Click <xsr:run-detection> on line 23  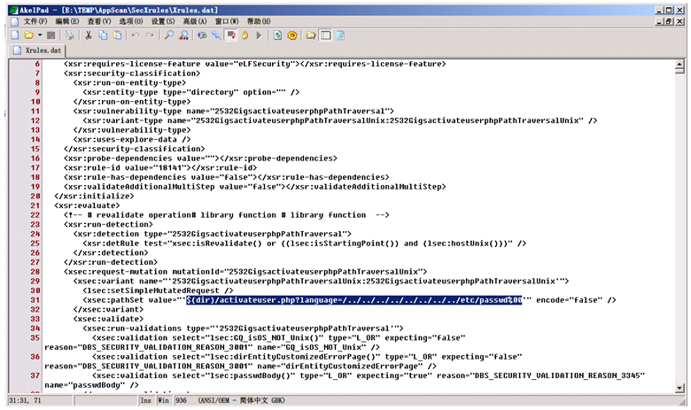[108, 224]
